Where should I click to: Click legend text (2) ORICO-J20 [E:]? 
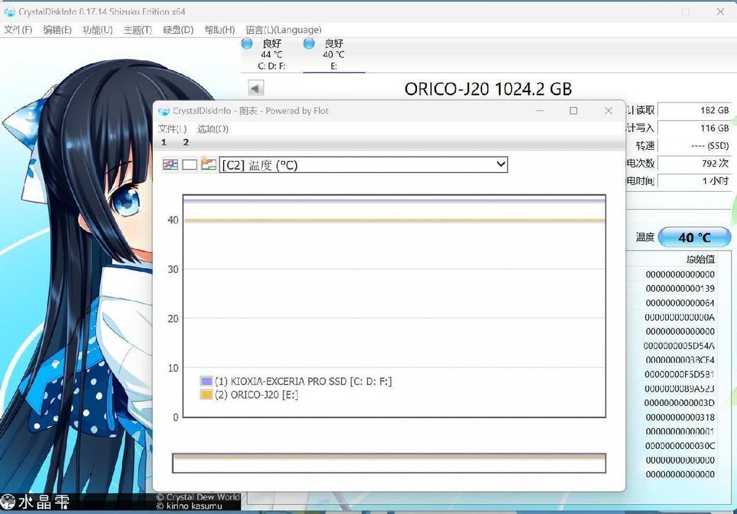(257, 395)
